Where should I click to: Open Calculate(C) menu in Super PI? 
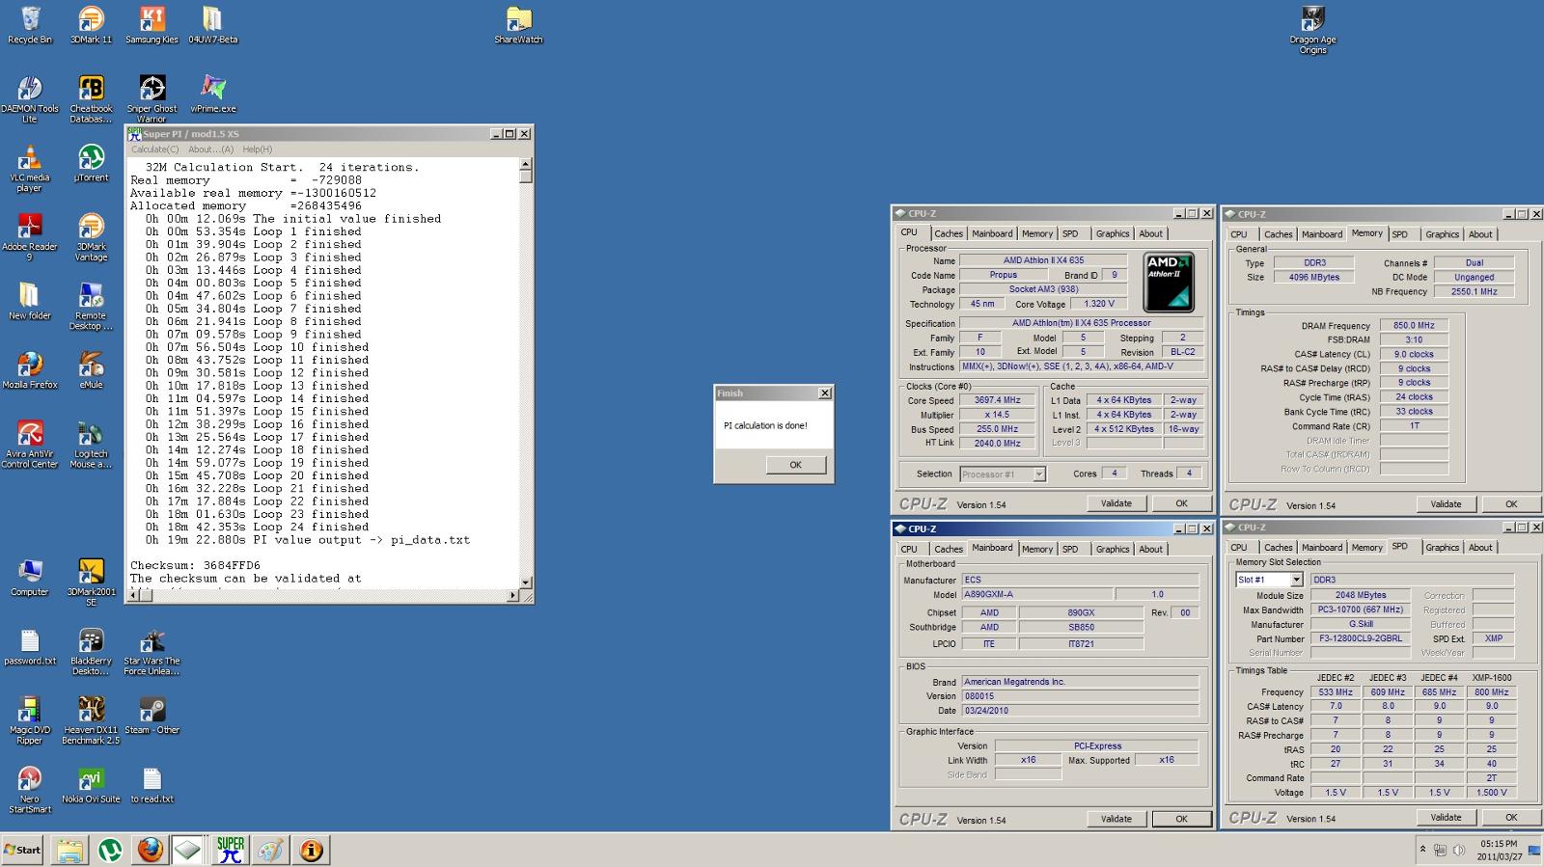pos(155,149)
